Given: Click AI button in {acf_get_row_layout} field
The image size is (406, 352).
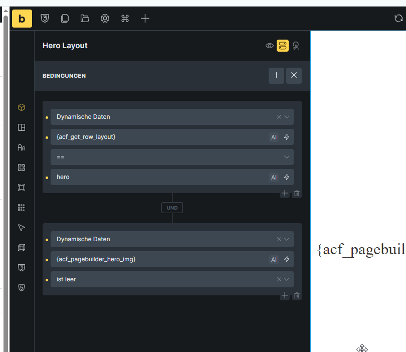Looking at the screenshot, I should click(x=274, y=137).
